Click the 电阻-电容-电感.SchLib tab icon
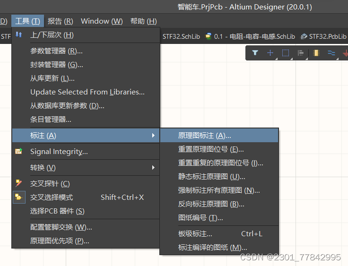 [x=208, y=36]
